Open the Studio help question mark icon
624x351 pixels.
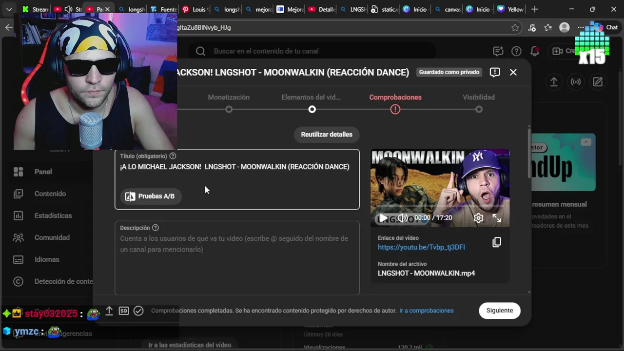[x=516, y=51]
